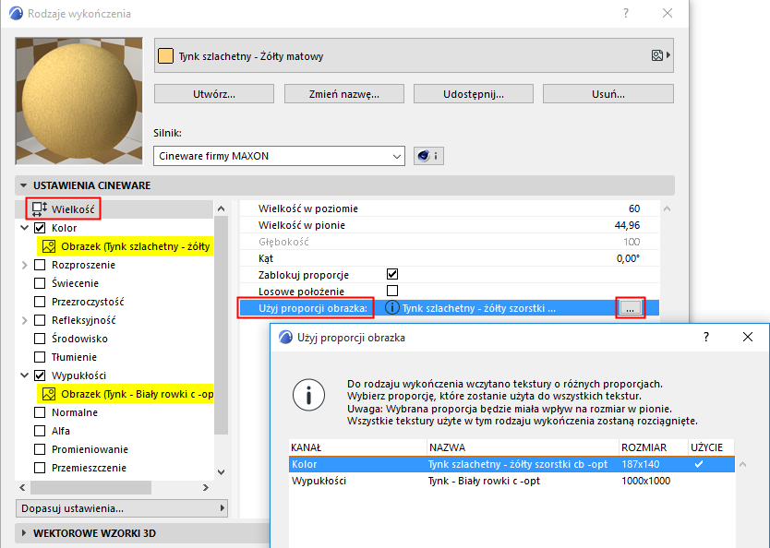The image size is (770, 548).
Task: Open Cineware engine info icon button
Action: tap(428, 156)
